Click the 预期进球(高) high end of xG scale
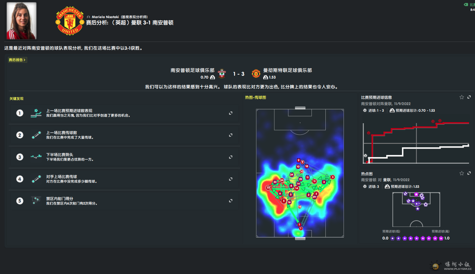 pyautogui.click(x=440, y=231)
